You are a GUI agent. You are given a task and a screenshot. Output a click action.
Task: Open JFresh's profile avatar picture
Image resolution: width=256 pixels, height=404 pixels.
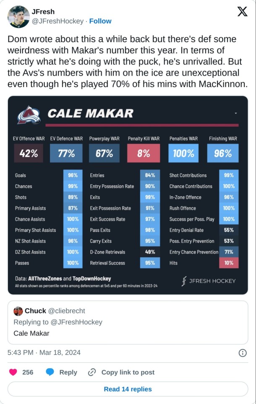[x=18, y=17]
